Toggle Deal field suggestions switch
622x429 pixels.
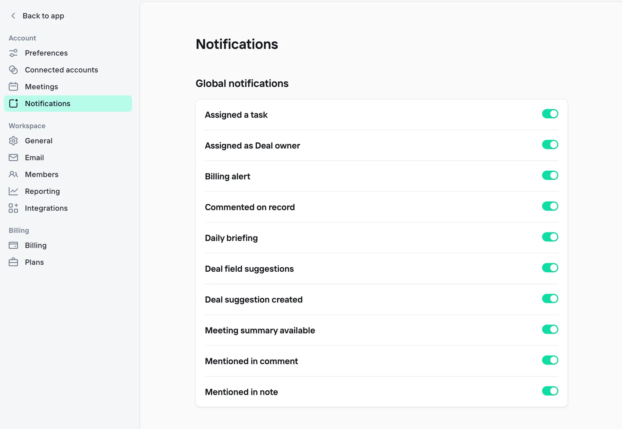tap(550, 268)
